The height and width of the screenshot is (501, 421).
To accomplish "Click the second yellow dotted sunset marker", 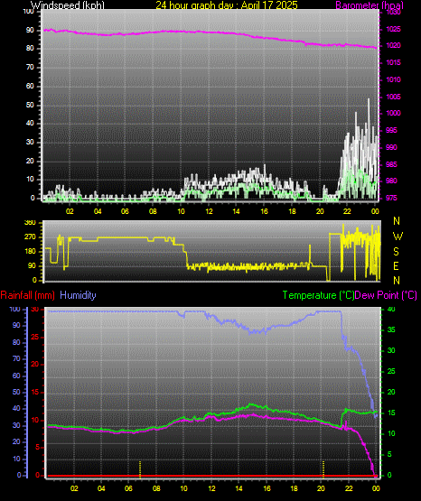I will pos(323,469).
